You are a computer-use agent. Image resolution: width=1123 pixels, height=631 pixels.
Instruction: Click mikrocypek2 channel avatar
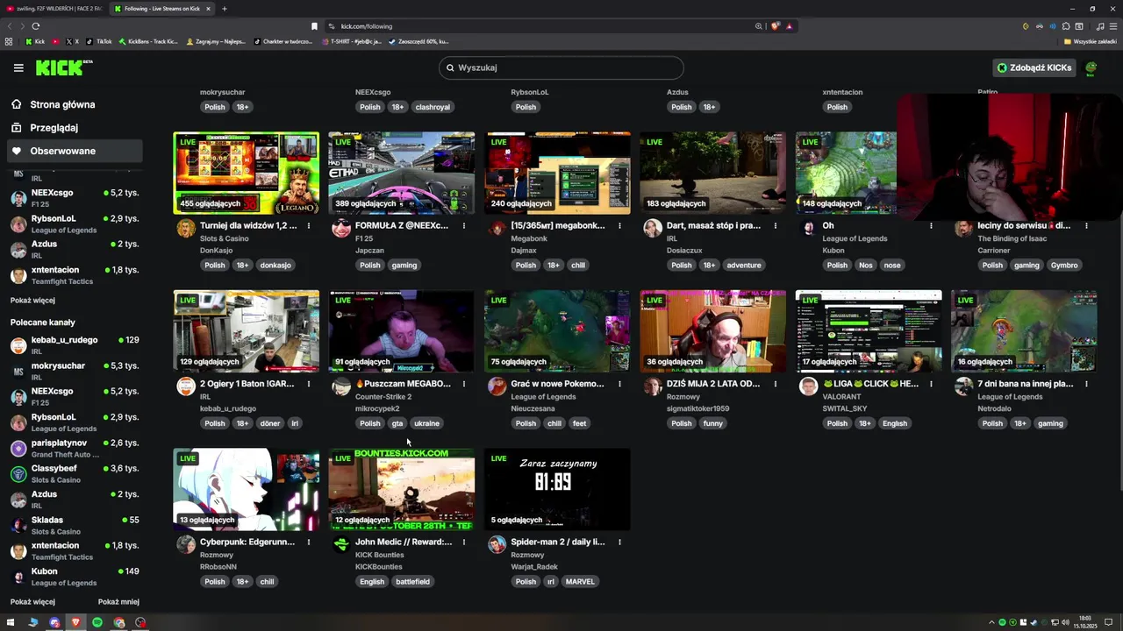341,386
